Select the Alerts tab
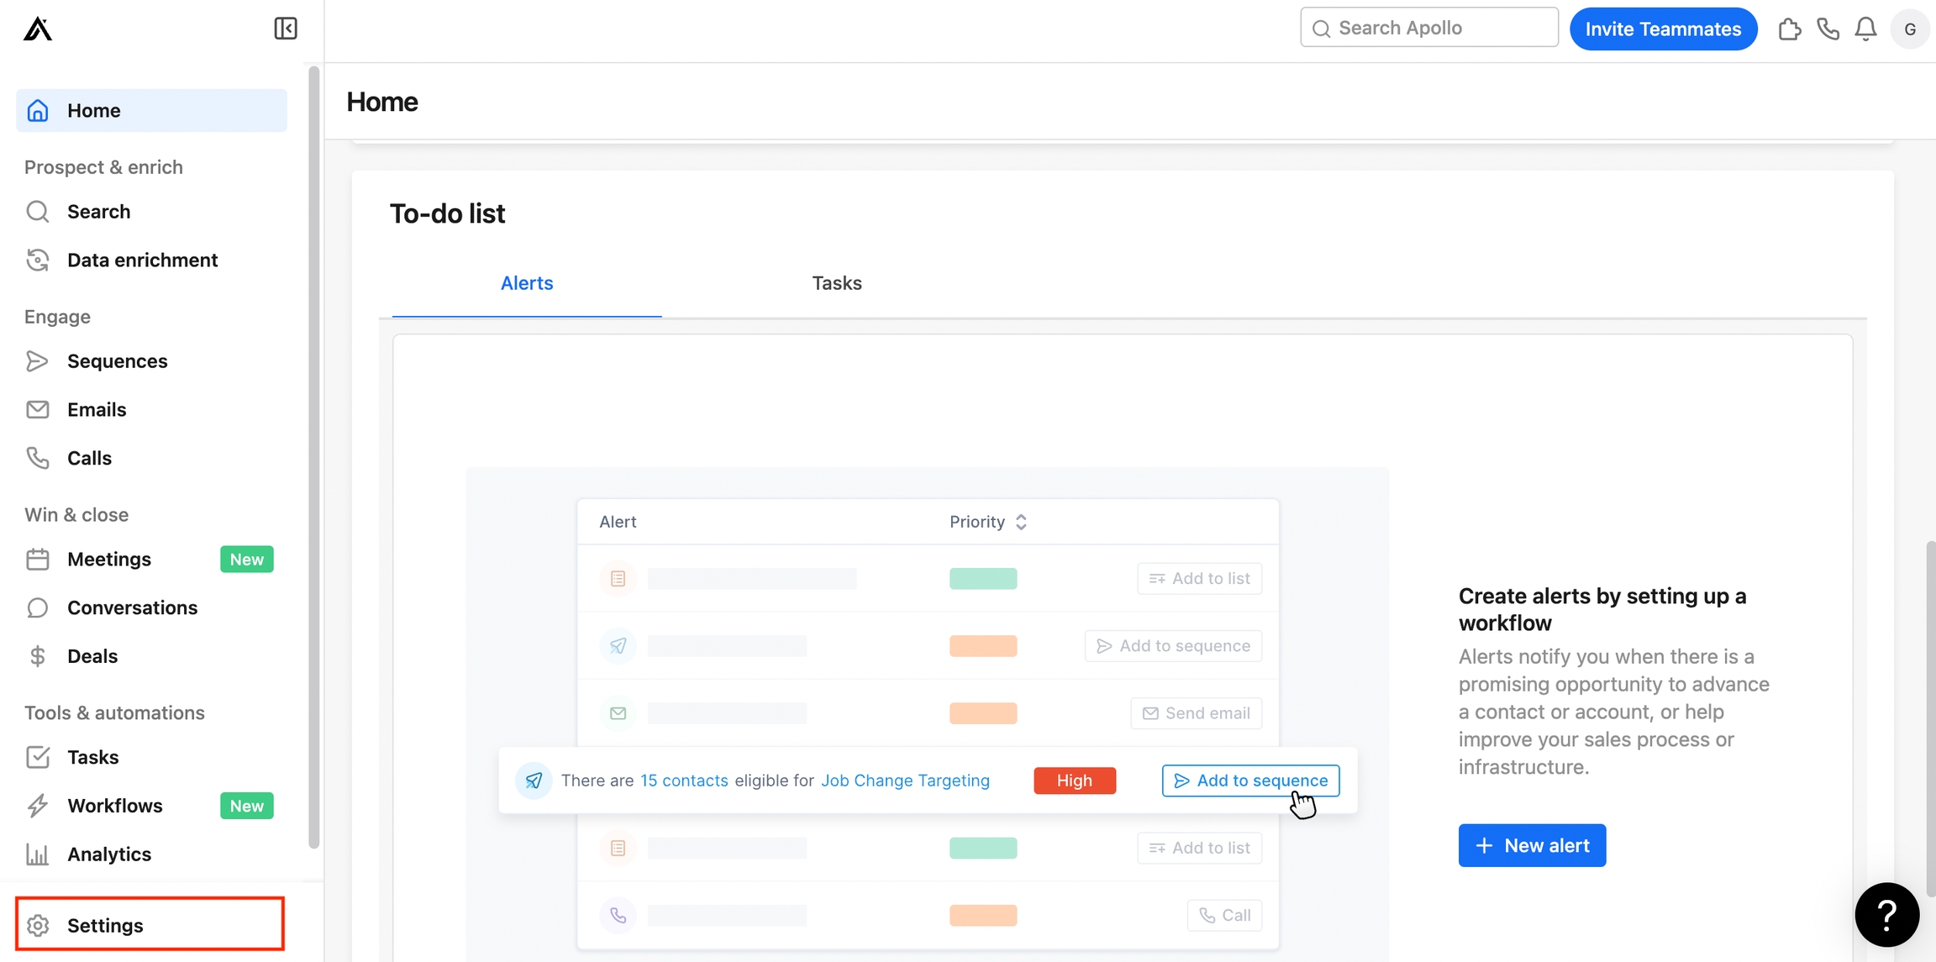Image resolution: width=1936 pixels, height=962 pixels. pos(527,283)
